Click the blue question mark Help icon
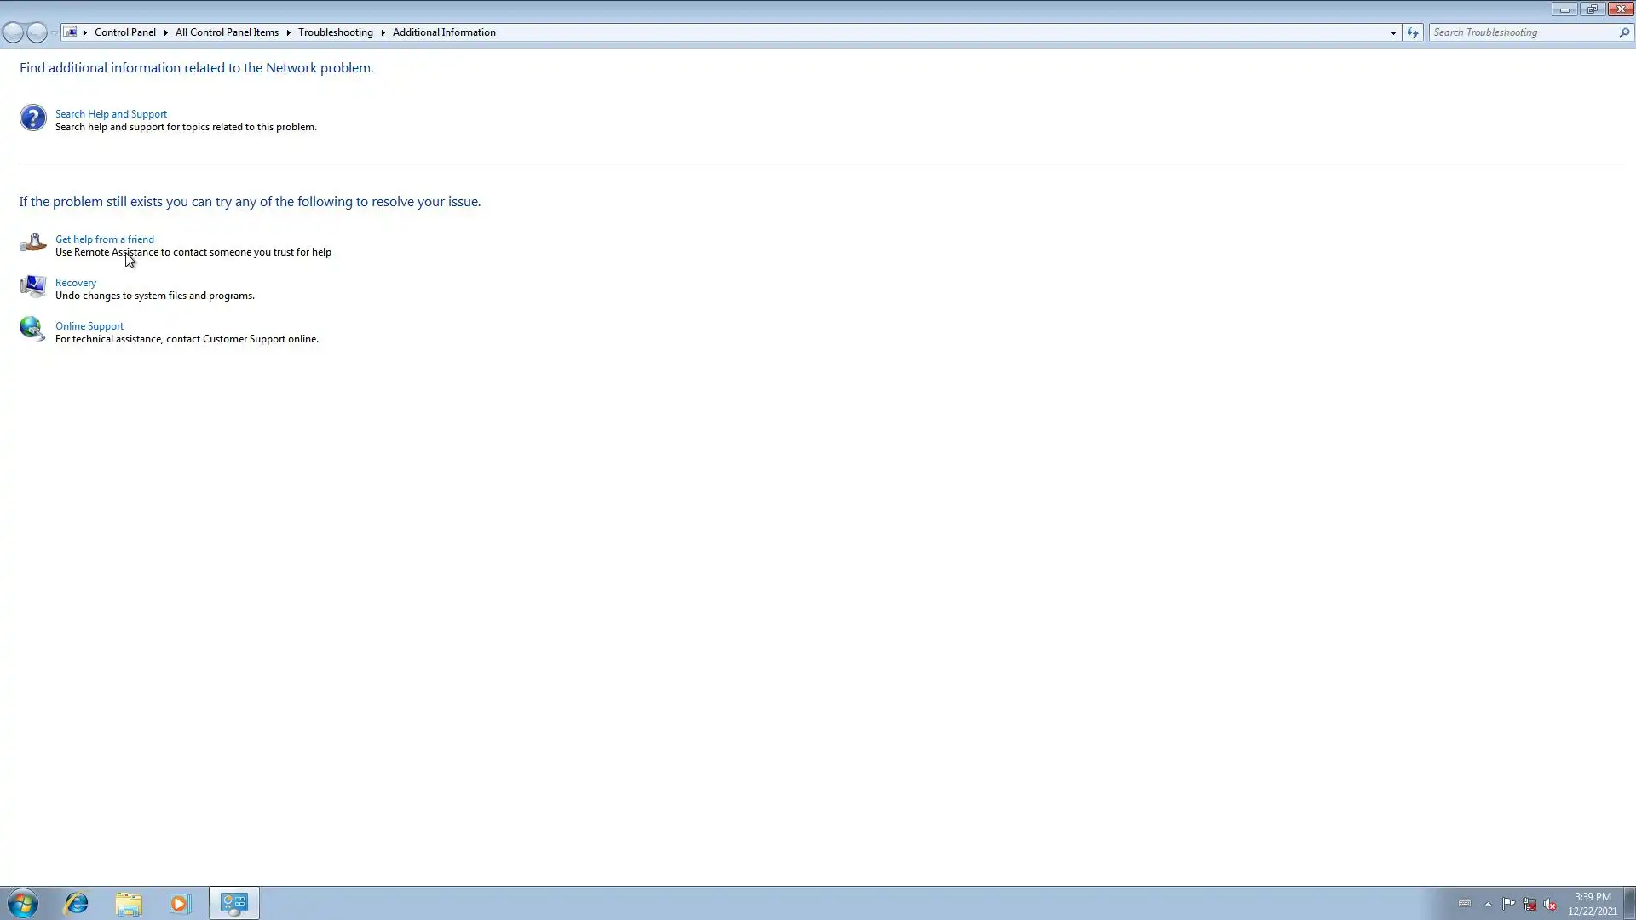Image resolution: width=1636 pixels, height=920 pixels. click(32, 118)
